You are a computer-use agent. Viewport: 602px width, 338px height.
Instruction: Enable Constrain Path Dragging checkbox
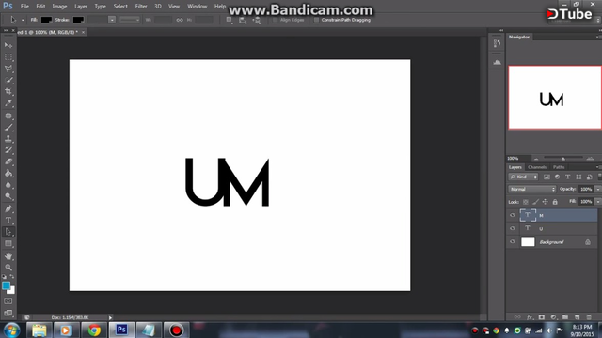[316, 20]
